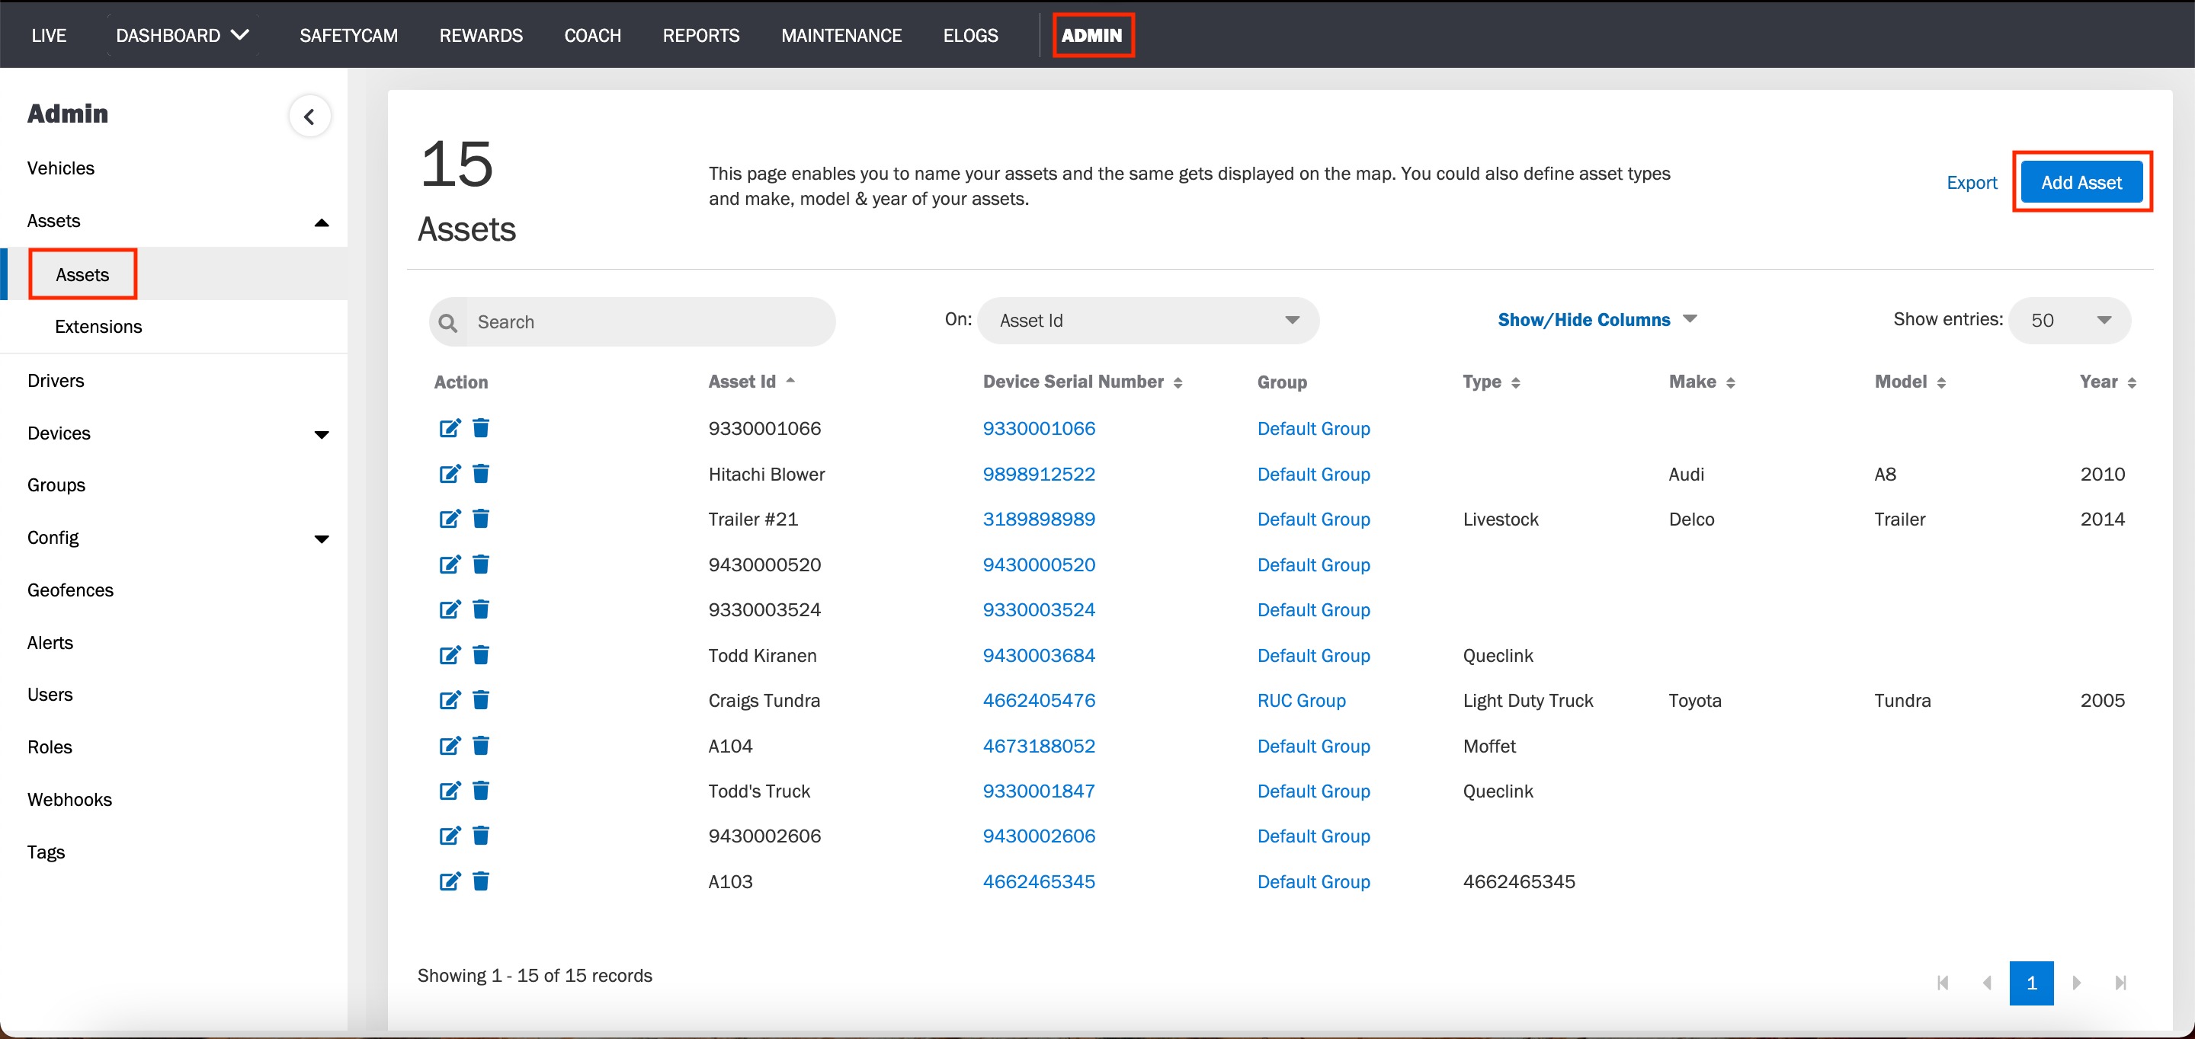Image resolution: width=2195 pixels, height=1039 pixels.
Task: Go to the previous page of records
Action: pos(1987,983)
